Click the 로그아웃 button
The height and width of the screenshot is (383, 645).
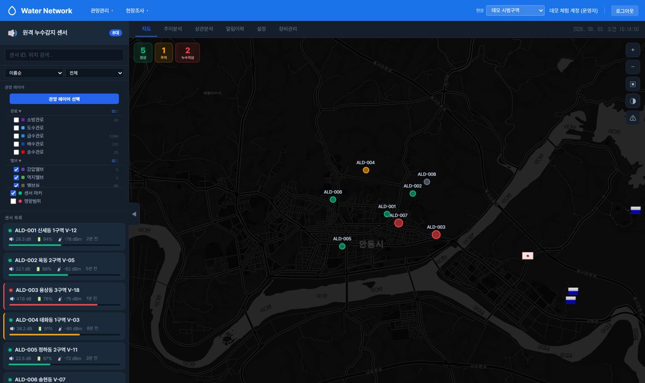[625, 11]
